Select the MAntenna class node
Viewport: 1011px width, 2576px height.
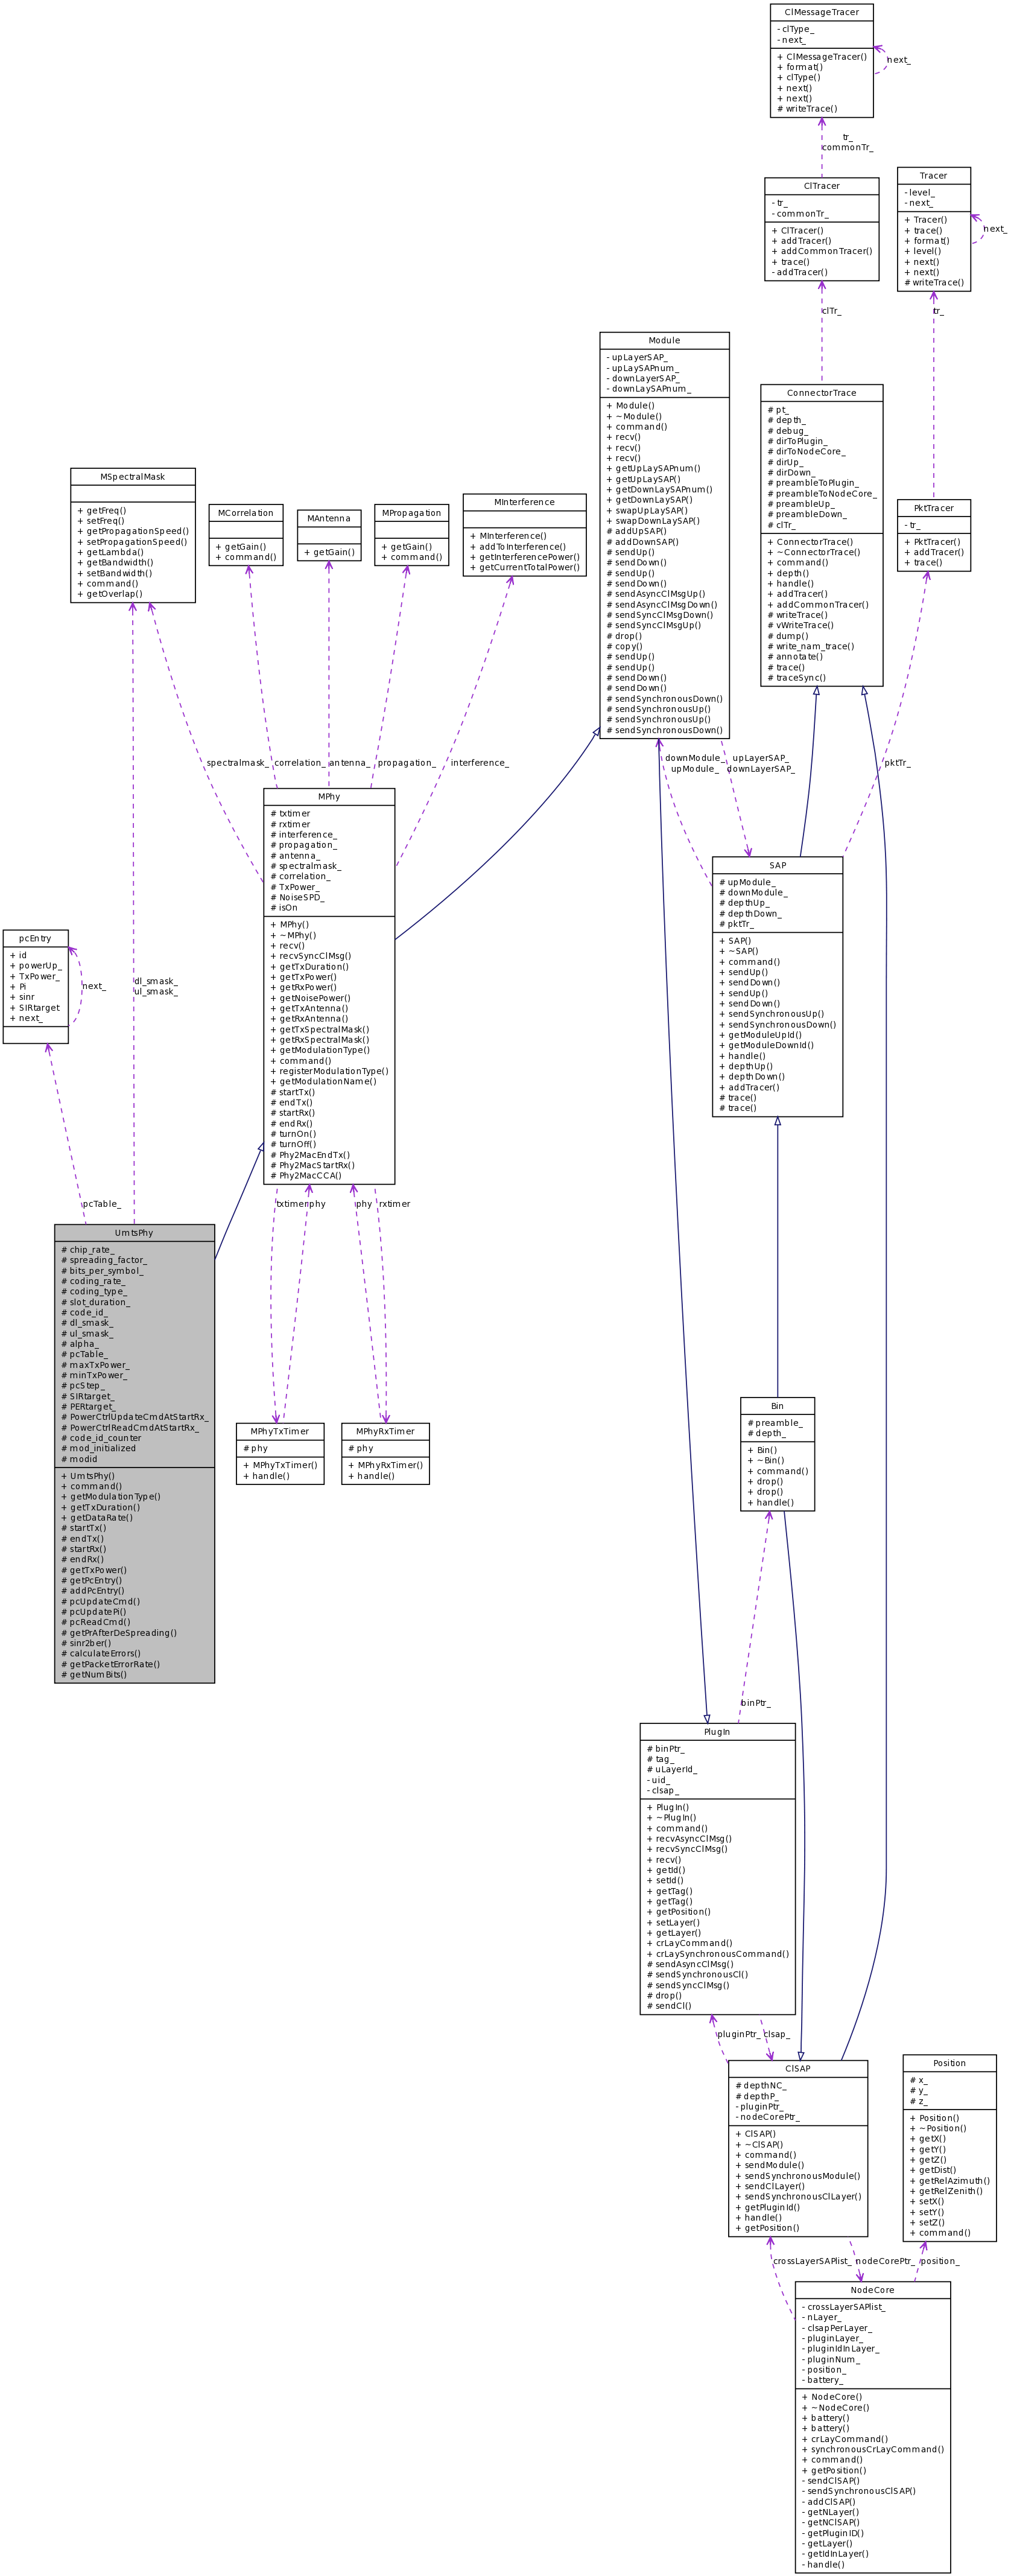[x=328, y=535]
